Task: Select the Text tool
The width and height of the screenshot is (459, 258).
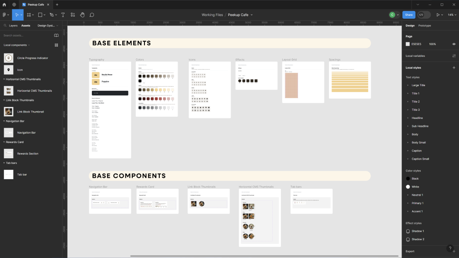Action: click(x=63, y=14)
